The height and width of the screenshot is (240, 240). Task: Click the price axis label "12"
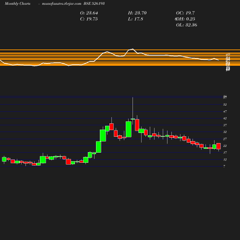click(x=225, y=159)
